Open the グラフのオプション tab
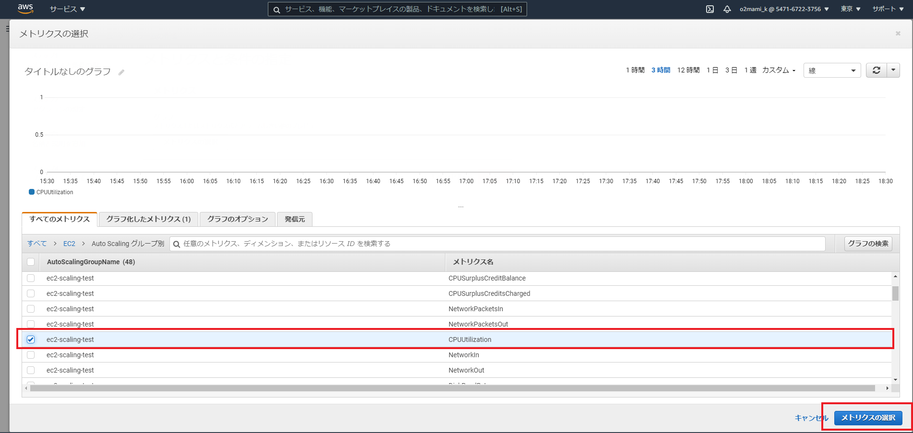Screen dimensions: 913x433 (x=238, y=219)
